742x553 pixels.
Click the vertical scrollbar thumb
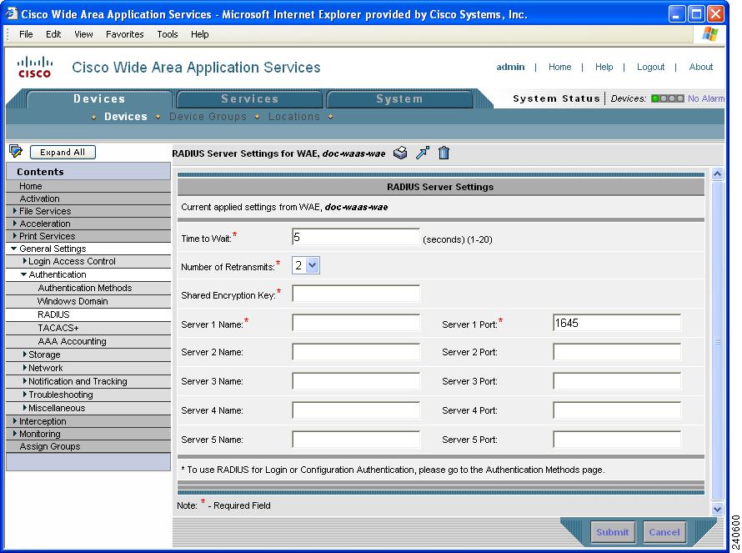(x=717, y=341)
